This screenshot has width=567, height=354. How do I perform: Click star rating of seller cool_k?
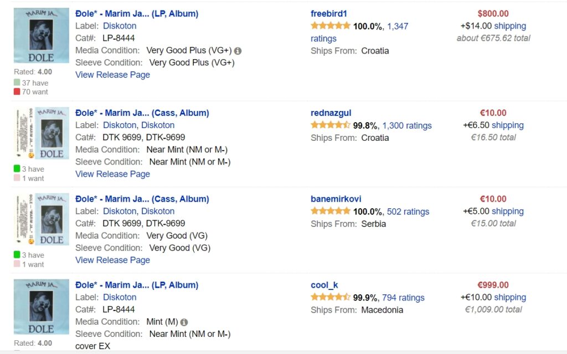point(331,297)
